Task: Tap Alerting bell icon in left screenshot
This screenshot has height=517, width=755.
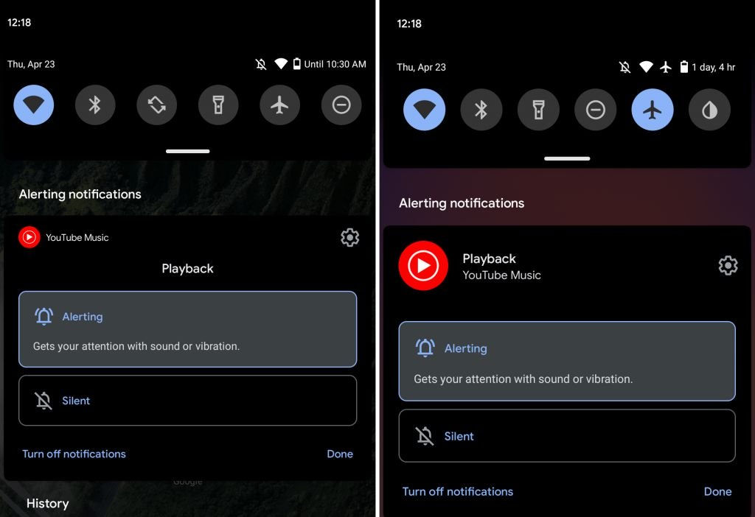Action: tap(44, 317)
